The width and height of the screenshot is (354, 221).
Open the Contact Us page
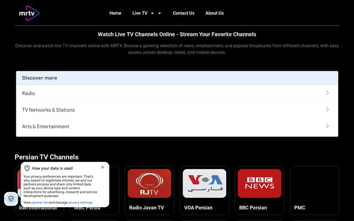click(x=183, y=13)
